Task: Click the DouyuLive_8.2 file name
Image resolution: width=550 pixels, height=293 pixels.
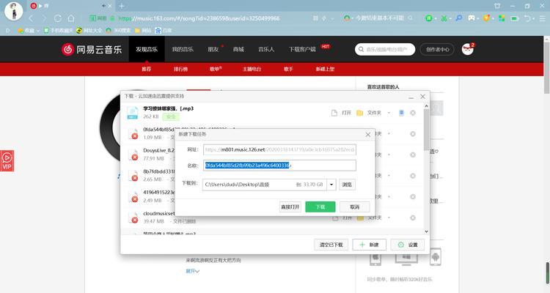Action: 158,150
